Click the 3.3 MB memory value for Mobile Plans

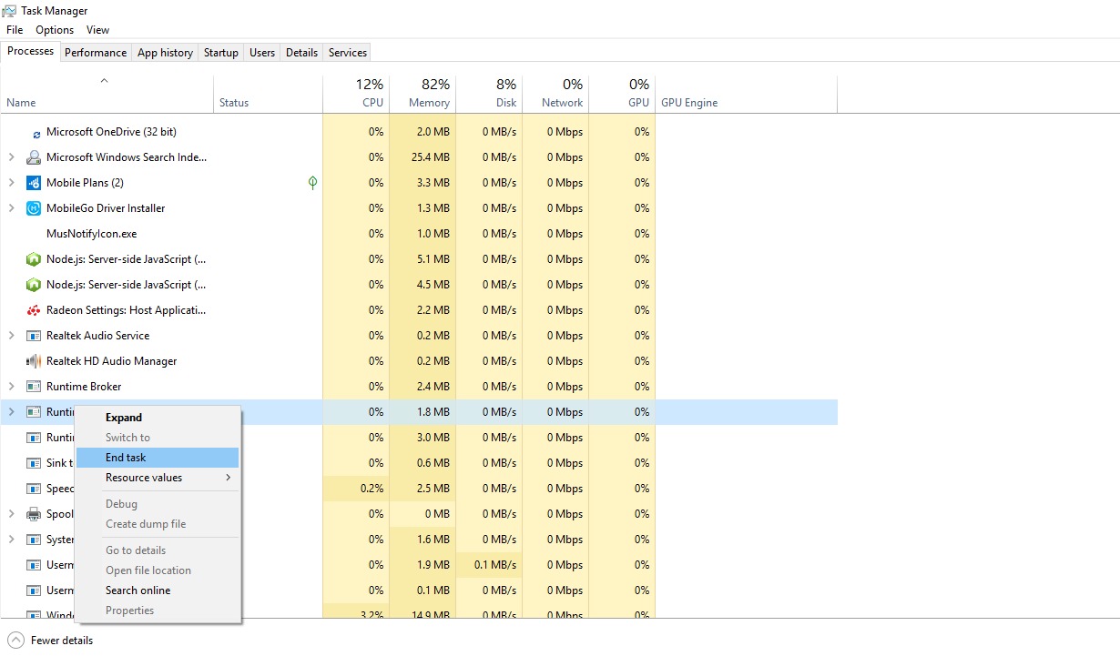[x=433, y=183]
